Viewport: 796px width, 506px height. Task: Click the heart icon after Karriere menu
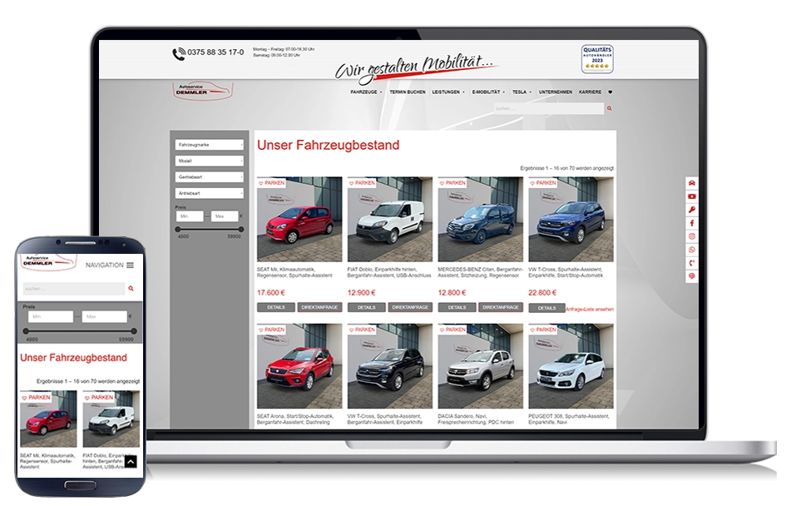(x=611, y=92)
